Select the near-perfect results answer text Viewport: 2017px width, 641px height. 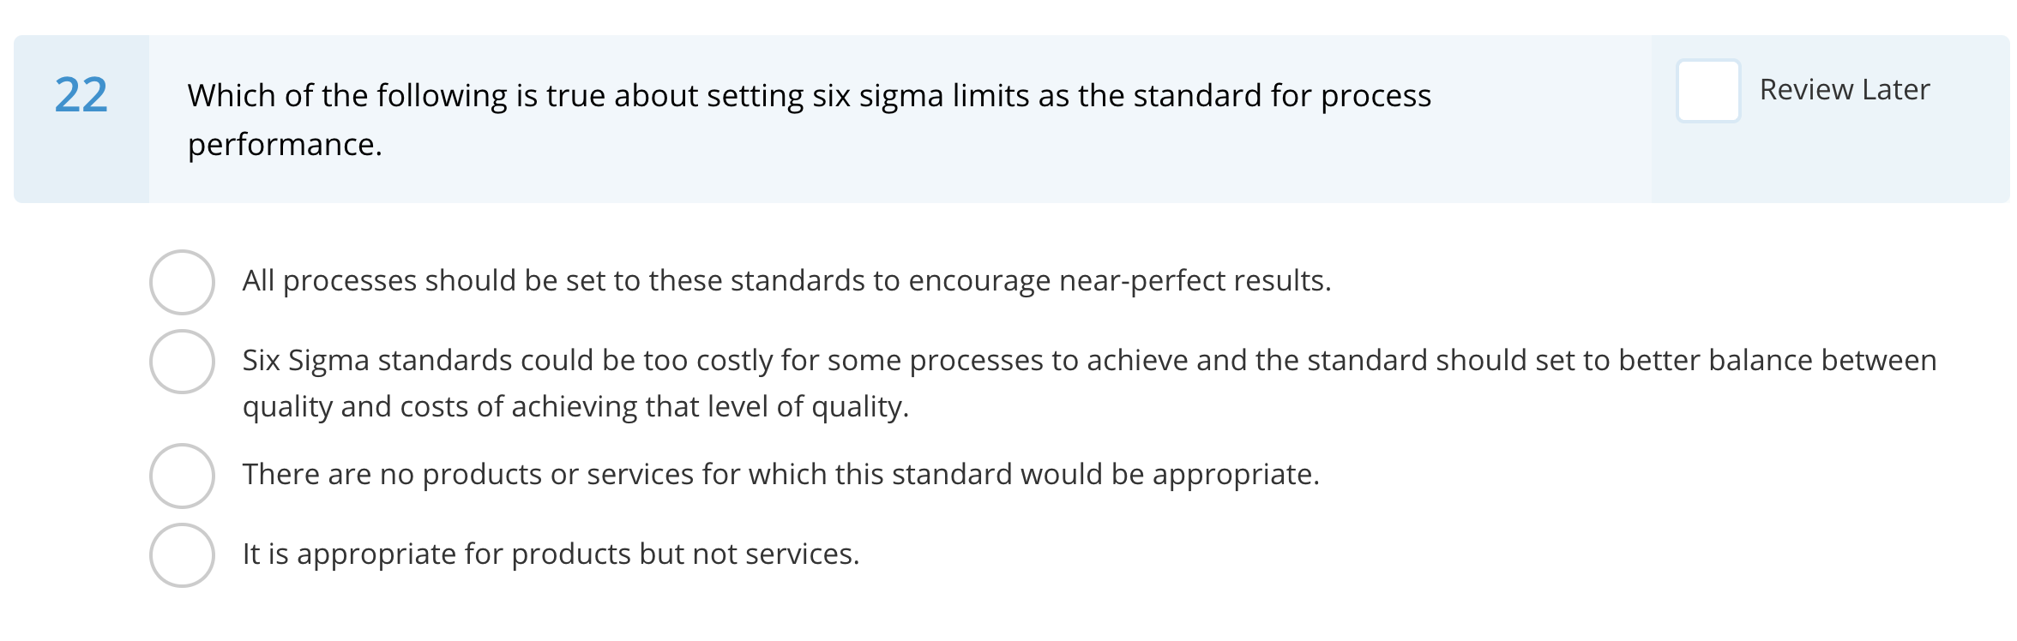coord(785,279)
